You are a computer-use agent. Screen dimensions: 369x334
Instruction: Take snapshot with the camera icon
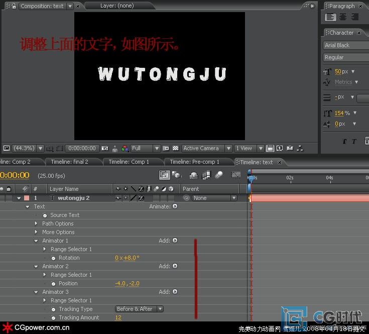tap(105, 148)
